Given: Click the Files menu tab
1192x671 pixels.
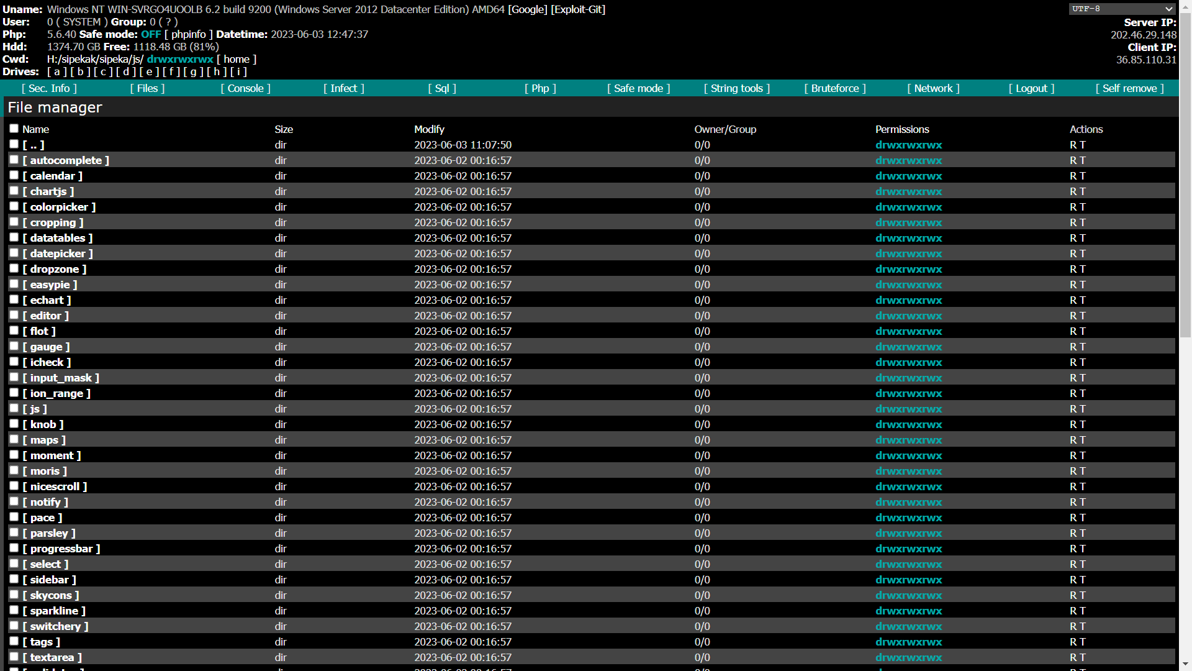Looking at the screenshot, I should coord(147,88).
